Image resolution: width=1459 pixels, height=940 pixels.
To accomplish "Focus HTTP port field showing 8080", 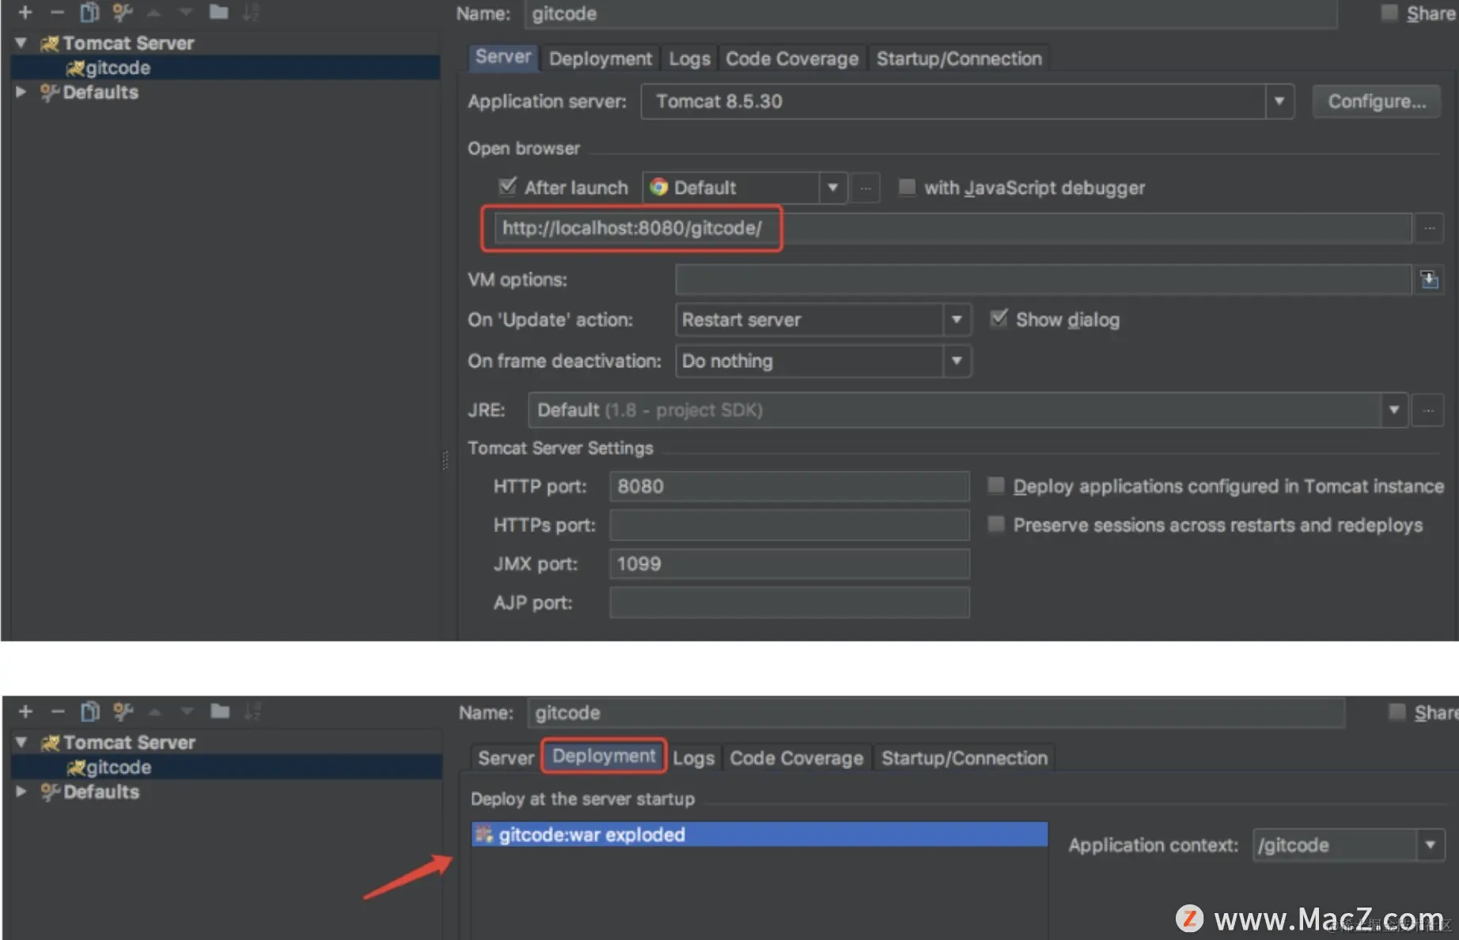I will 789,486.
